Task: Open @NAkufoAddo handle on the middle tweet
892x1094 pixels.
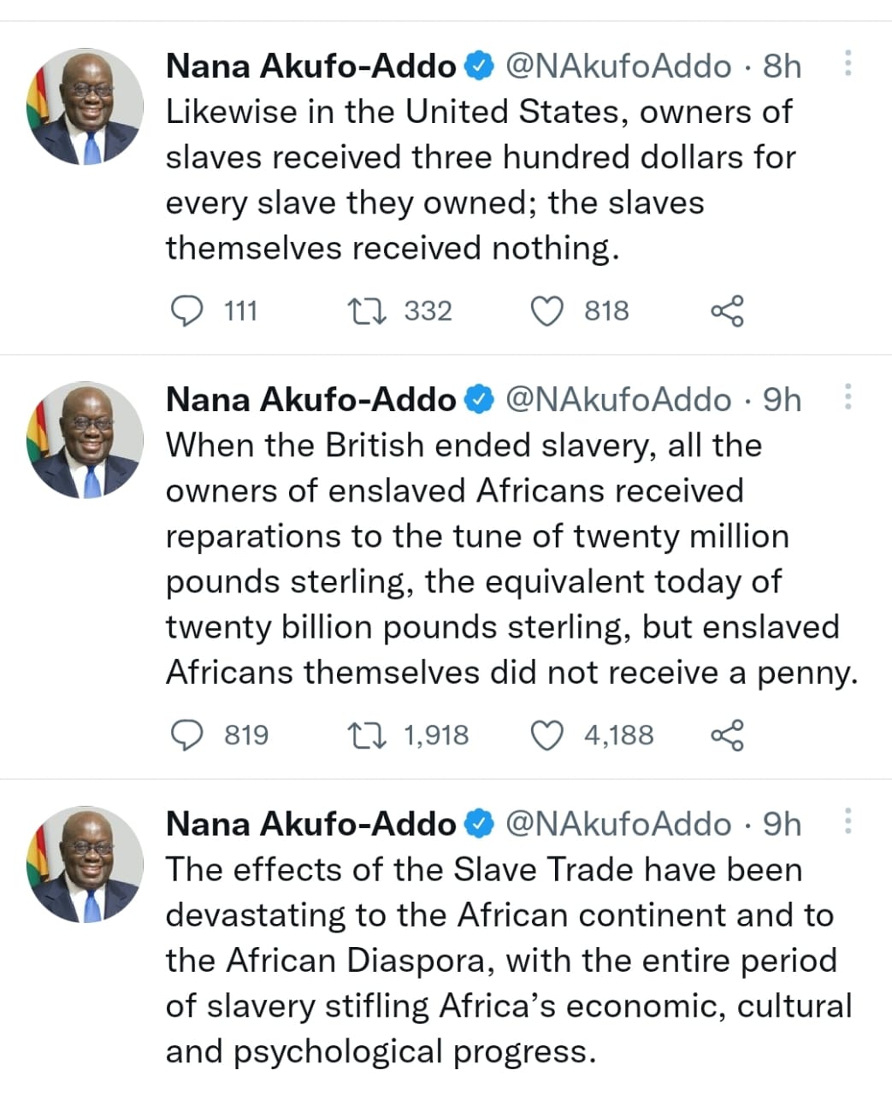Action: coord(619,399)
